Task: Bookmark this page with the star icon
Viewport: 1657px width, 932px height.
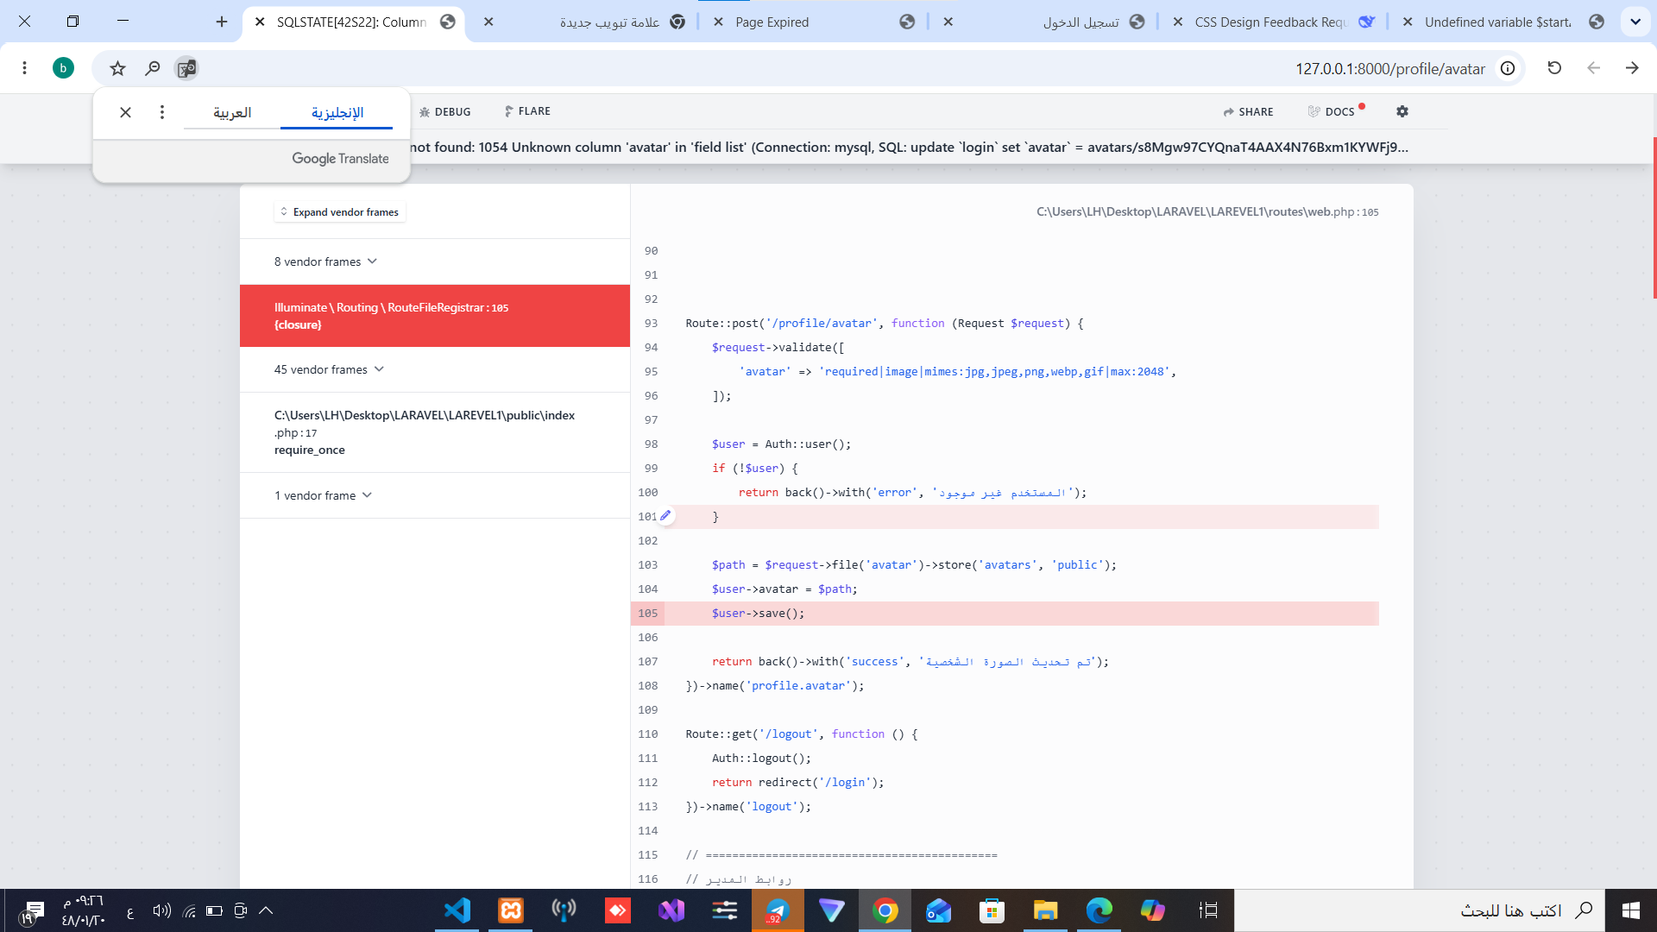Action: pyautogui.click(x=118, y=67)
